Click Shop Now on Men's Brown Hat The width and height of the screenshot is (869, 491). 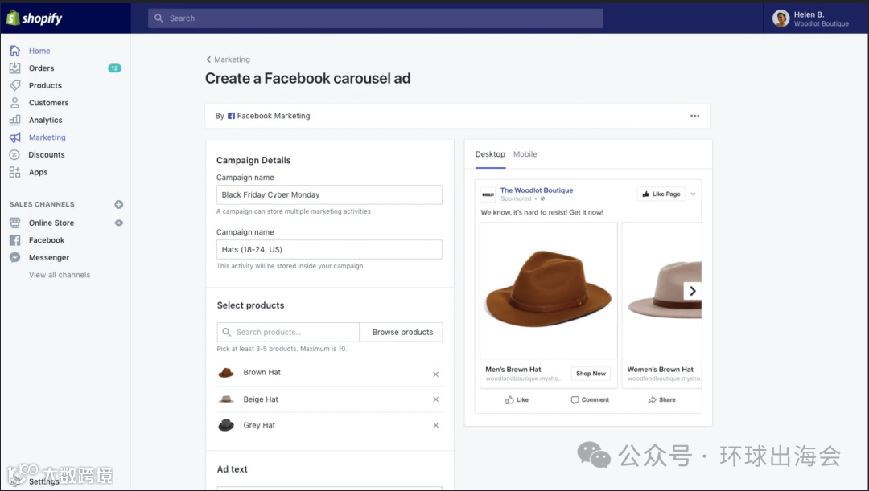click(x=591, y=373)
